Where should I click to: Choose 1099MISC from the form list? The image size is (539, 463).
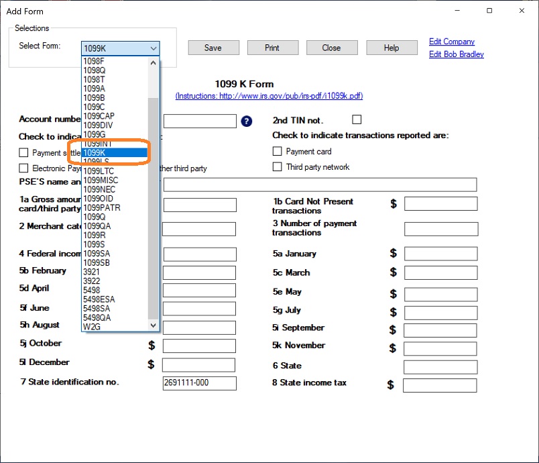point(101,181)
